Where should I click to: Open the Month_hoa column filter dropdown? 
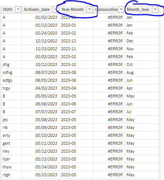point(155,9)
